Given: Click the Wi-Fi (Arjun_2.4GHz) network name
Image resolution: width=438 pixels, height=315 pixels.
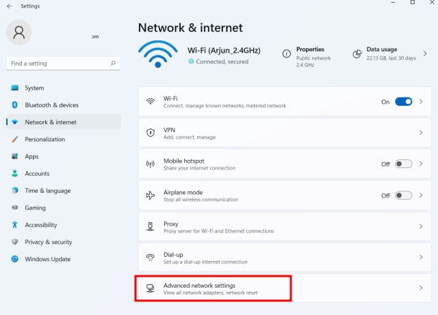Looking at the screenshot, I should pos(224,51).
